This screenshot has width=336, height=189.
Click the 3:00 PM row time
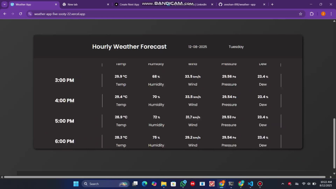coord(65,80)
